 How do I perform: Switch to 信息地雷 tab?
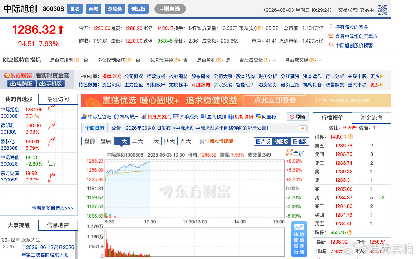point(58,225)
